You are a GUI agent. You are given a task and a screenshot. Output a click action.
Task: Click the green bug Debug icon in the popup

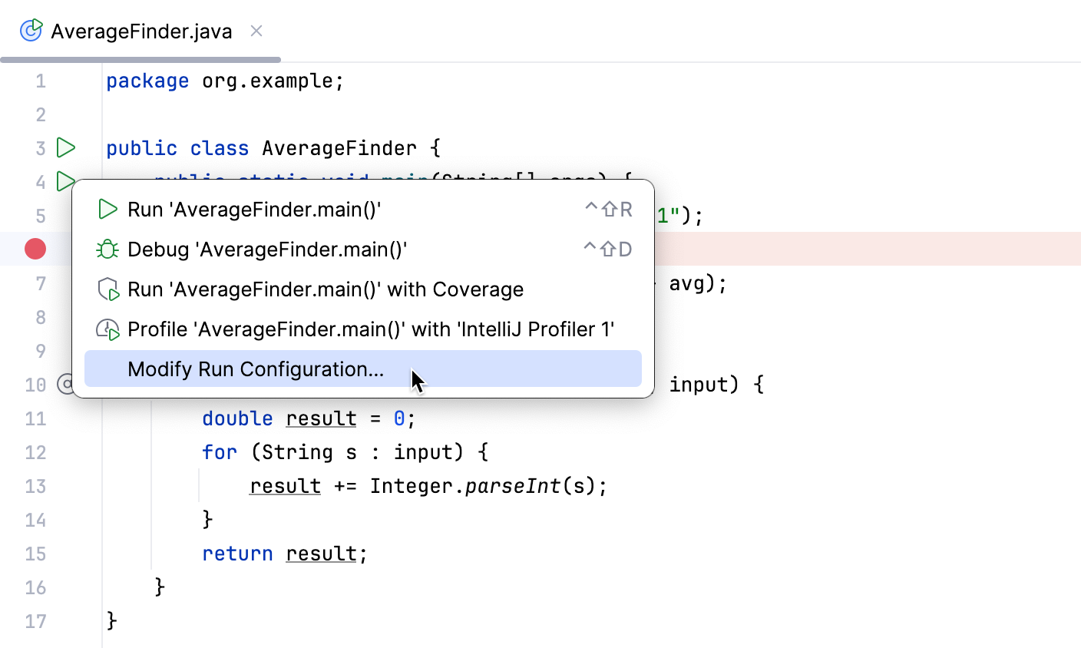point(107,250)
